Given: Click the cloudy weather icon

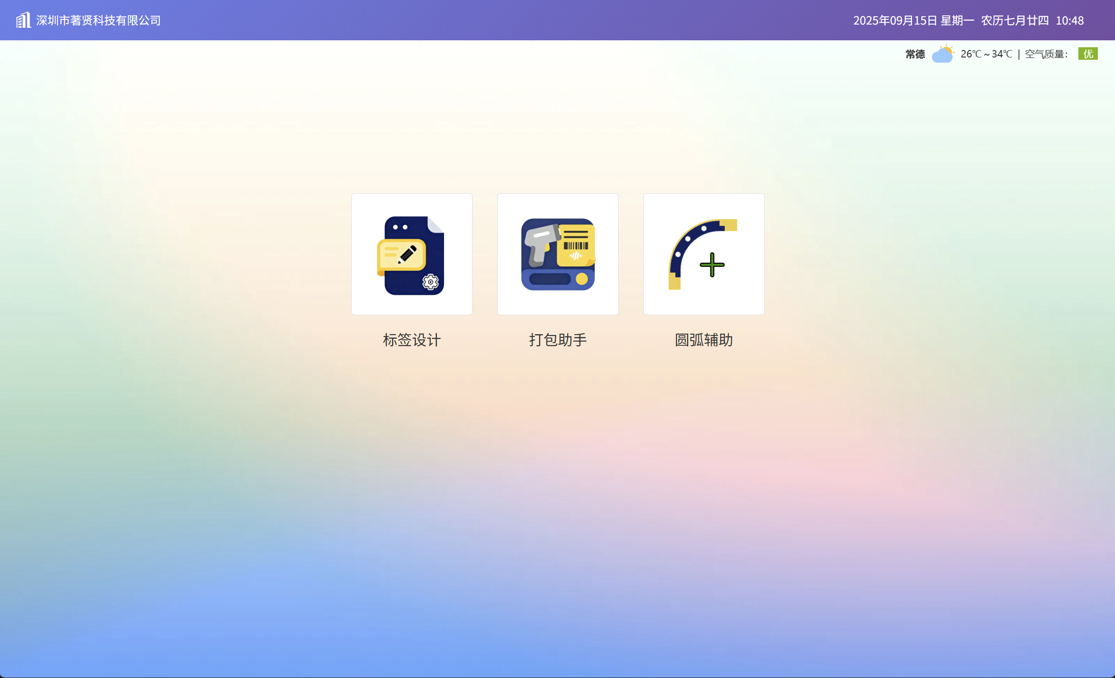Looking at the screenshot, I should click(x=943, y=54).
